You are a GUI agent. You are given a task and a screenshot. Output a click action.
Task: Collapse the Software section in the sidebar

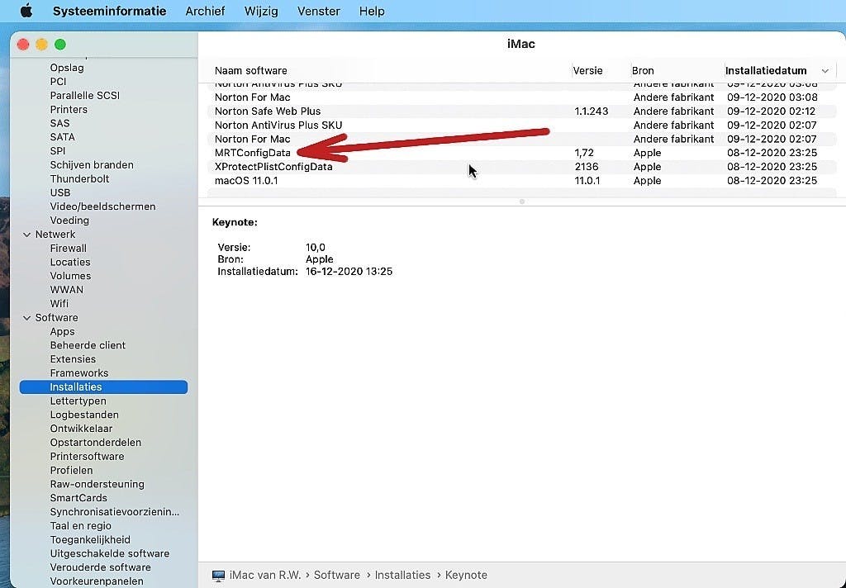click(x=26, y=317)
